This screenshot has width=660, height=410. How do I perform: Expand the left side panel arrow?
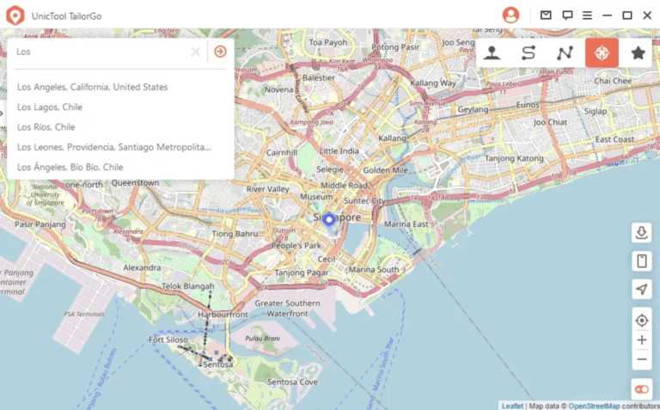point(2,113)
